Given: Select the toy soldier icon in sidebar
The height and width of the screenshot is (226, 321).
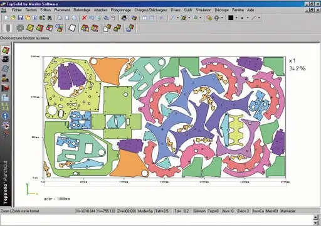Looking at the screenshot, I should (x=5, y=78).
